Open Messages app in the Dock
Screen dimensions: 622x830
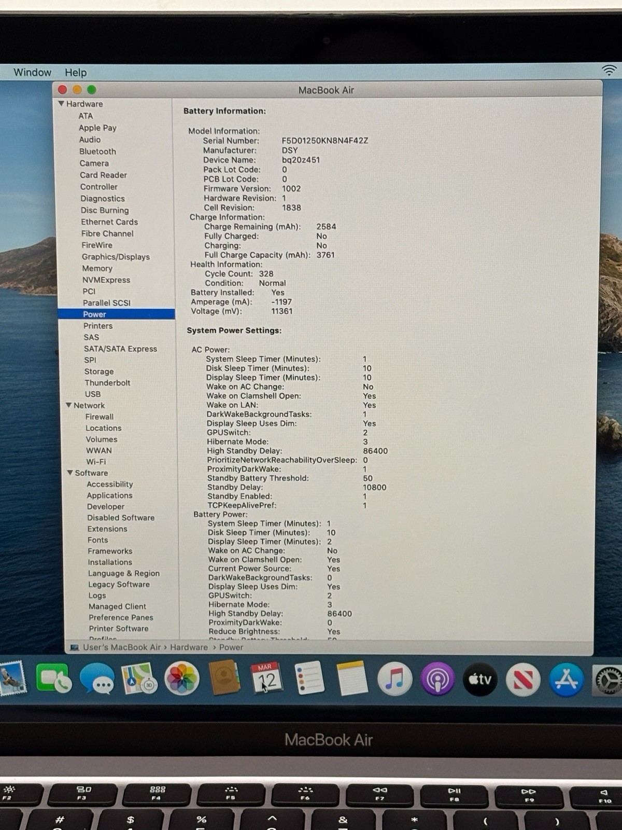[x=97, y=679]
